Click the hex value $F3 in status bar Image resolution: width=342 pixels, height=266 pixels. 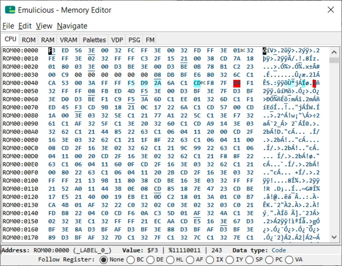153,250
